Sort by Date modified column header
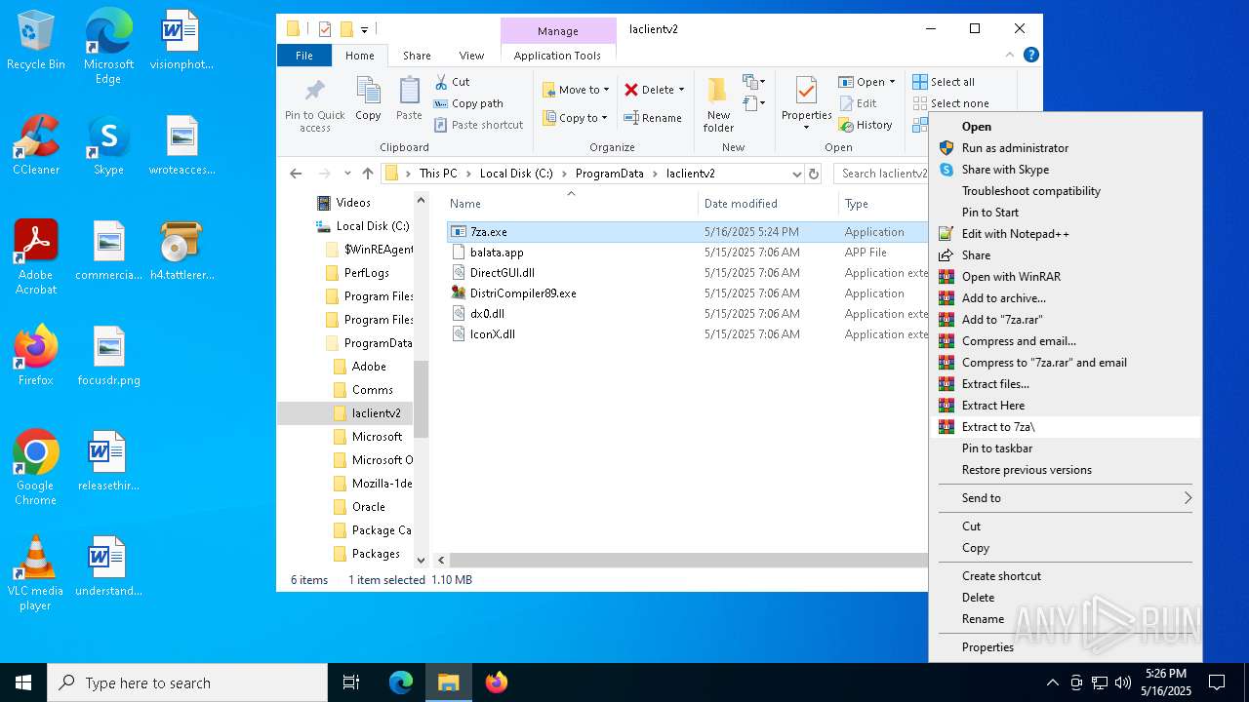This screenshot has height=702, width=1249. click(767, 204)
